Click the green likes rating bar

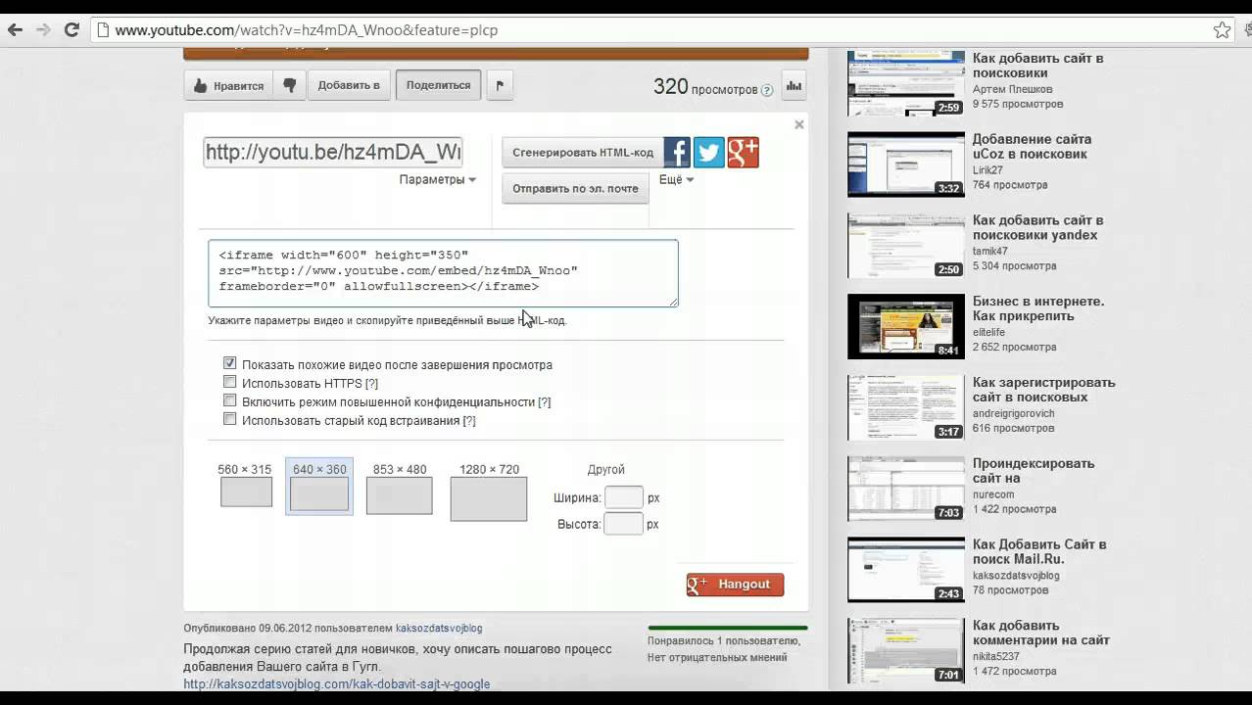click(728, 628)
